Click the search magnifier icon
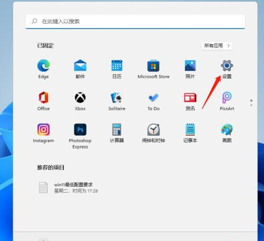The height and width of the screenshot is (241, 264). (x=34, y=22)
